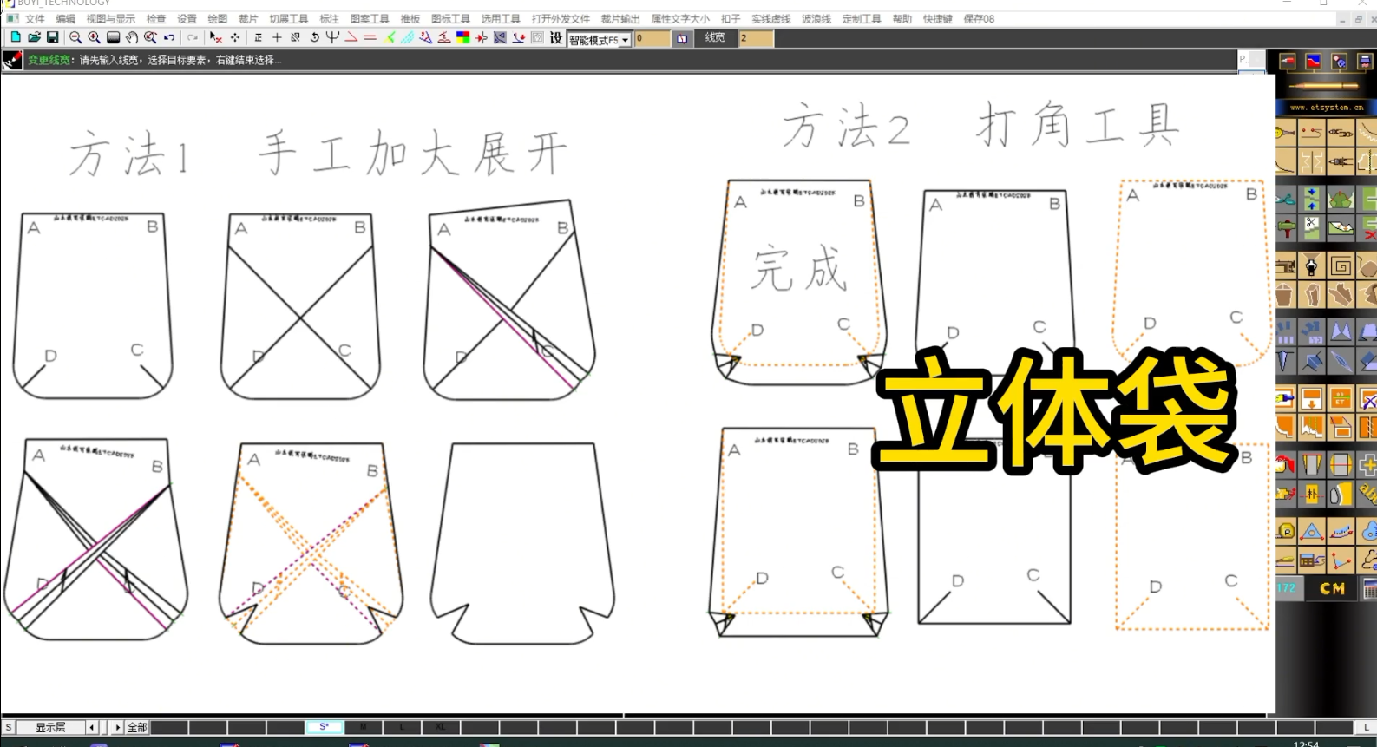Viewport: 1377px width, 747px height.
Task: Open the calculator icon near CM
Action: pos(1369,588)
